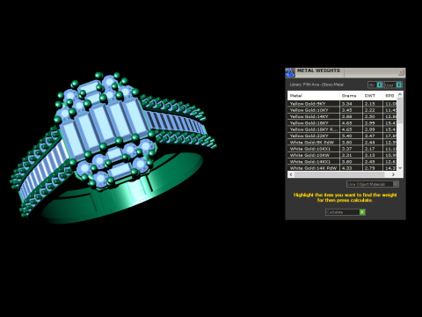Click the table's scroll up arrow
This screenshot has height=317, width=422.
pos(400,94)
